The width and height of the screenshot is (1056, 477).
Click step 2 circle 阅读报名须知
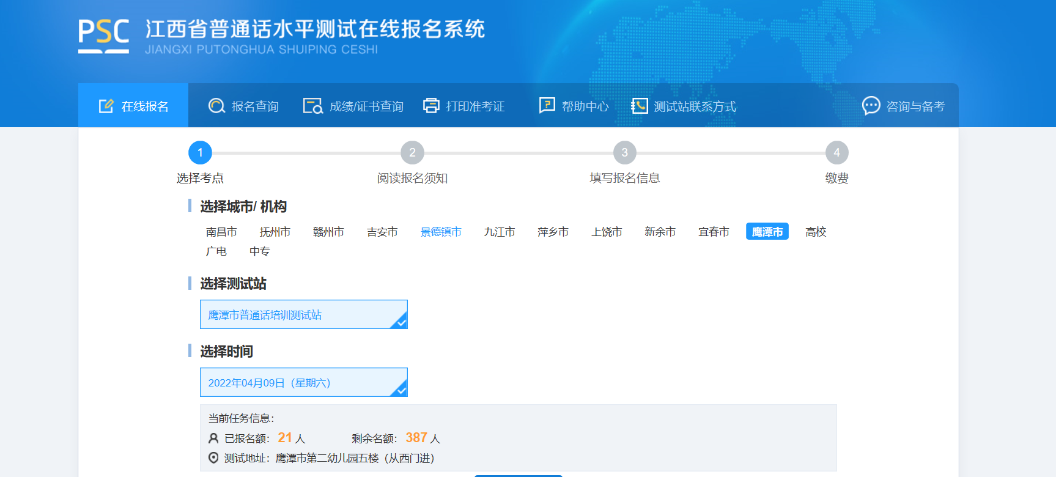412,152
